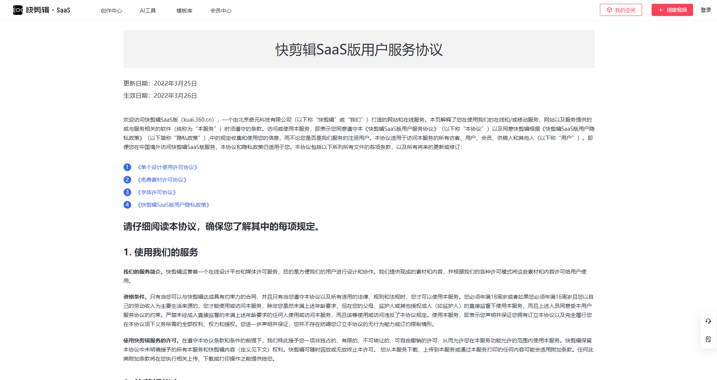Screen dimensions: 717x380
Task: Open the AI工具 menu
Action: click(x=148, y=11)
